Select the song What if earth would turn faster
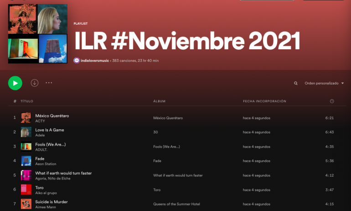 pos(63,173)
